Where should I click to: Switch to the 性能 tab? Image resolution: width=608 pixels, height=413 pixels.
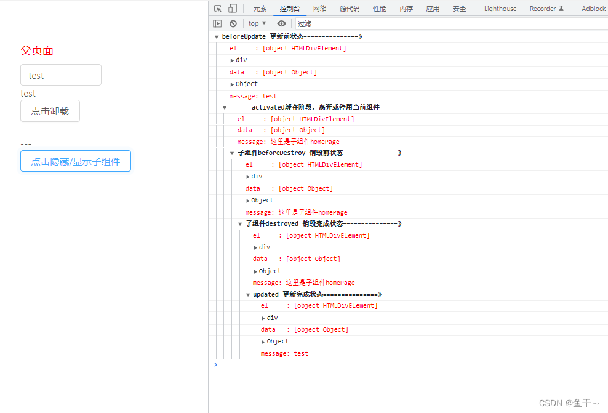(x=380, y=9)
